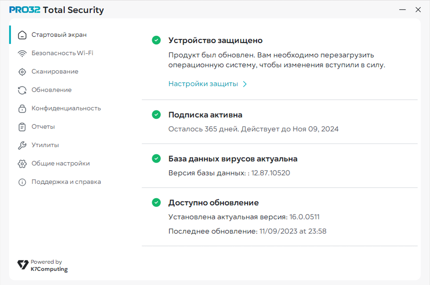Click the wrench icon beside Утилиты
Screen dimensions: 430x285
(22, 145)
